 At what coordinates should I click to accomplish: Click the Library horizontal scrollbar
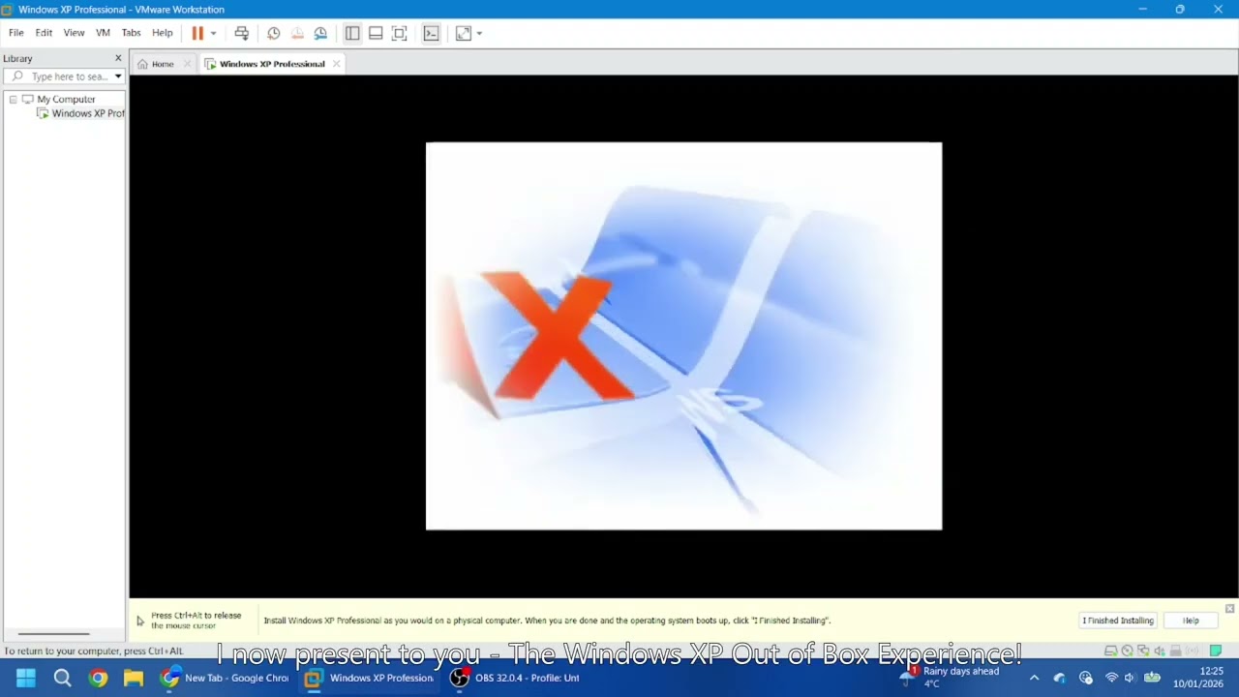[54, 634]
